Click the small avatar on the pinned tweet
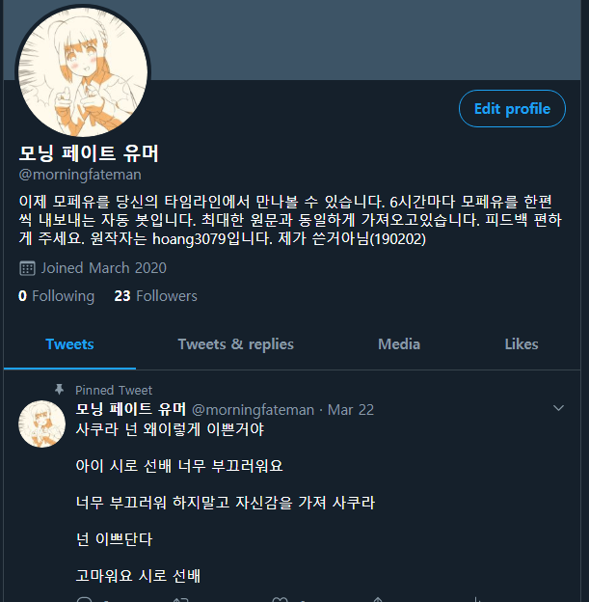The height and width of the screenshot is (602, 589). tap(41, 424)
